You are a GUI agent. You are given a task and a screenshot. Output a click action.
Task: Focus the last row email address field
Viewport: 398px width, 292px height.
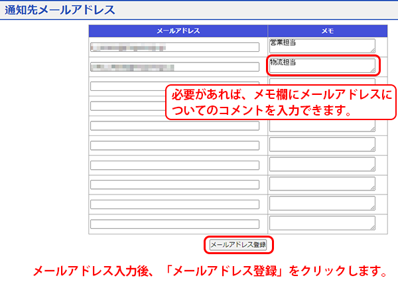174,224
